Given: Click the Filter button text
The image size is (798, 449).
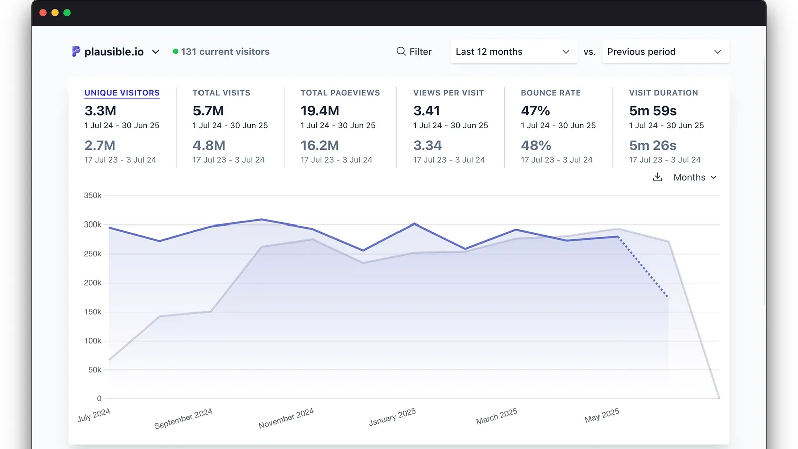Looking at the screenshot, I should pyautogui.click(x=420, y=52).
